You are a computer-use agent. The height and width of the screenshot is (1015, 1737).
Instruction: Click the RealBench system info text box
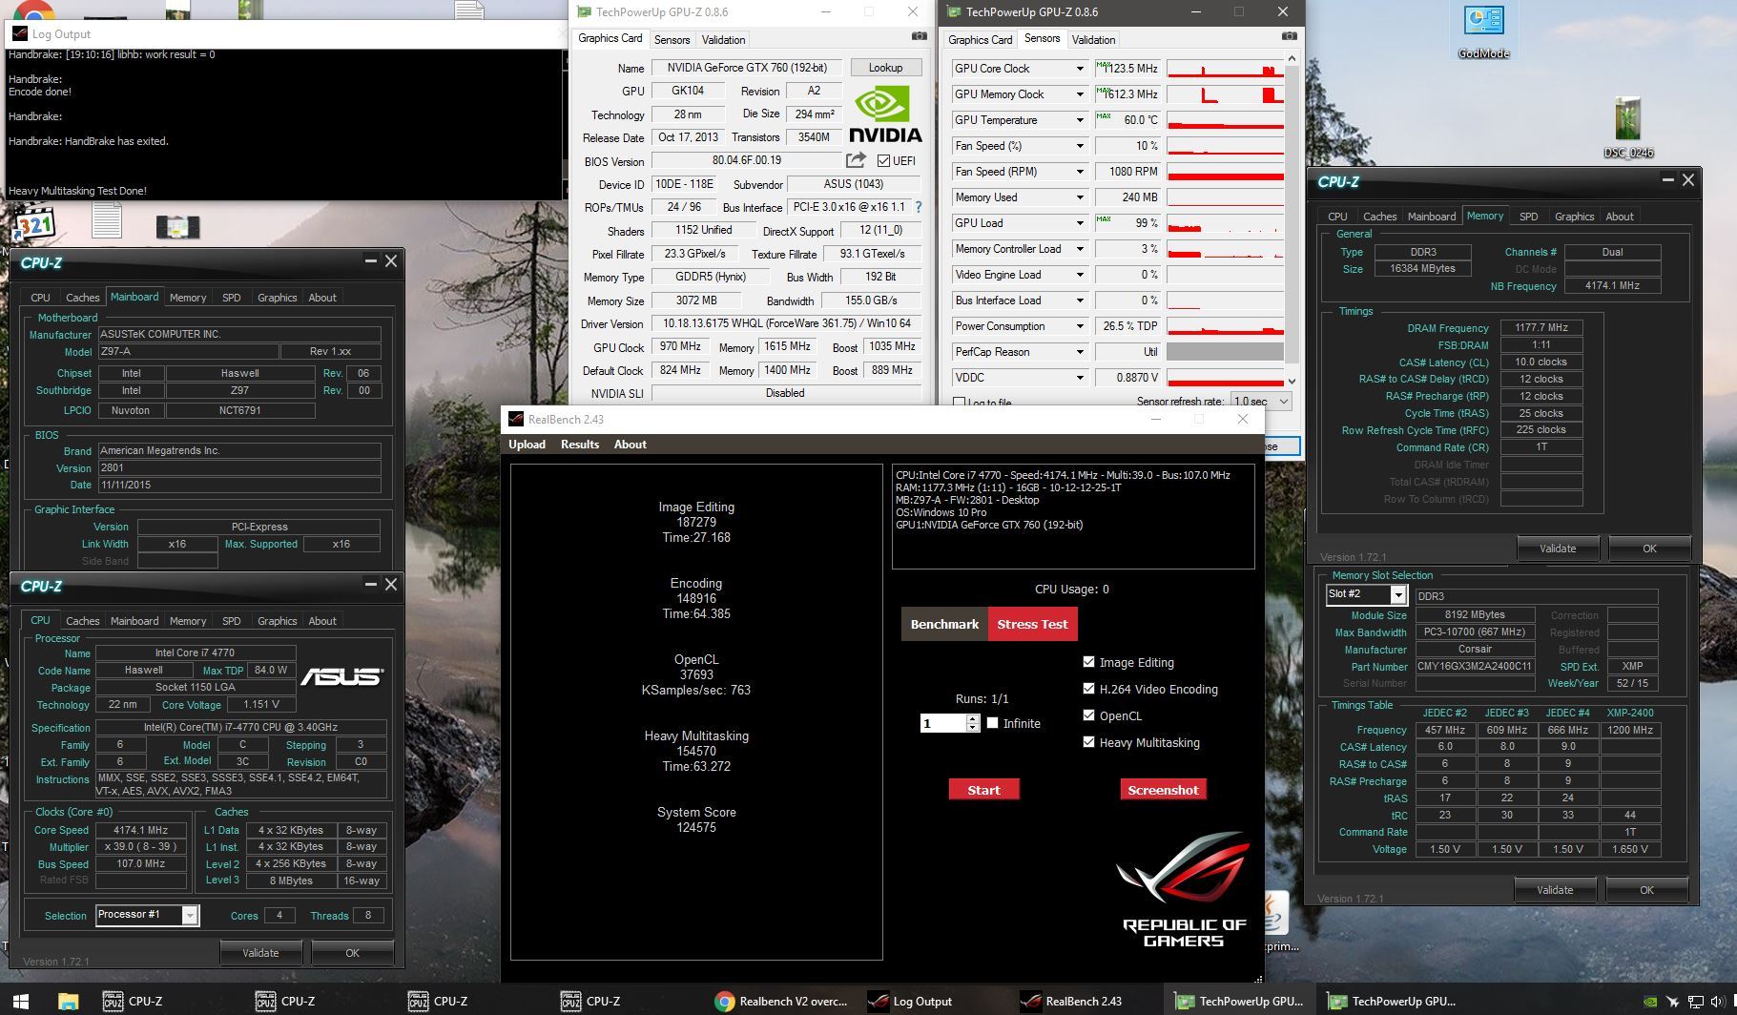(x=1073, y=516)
